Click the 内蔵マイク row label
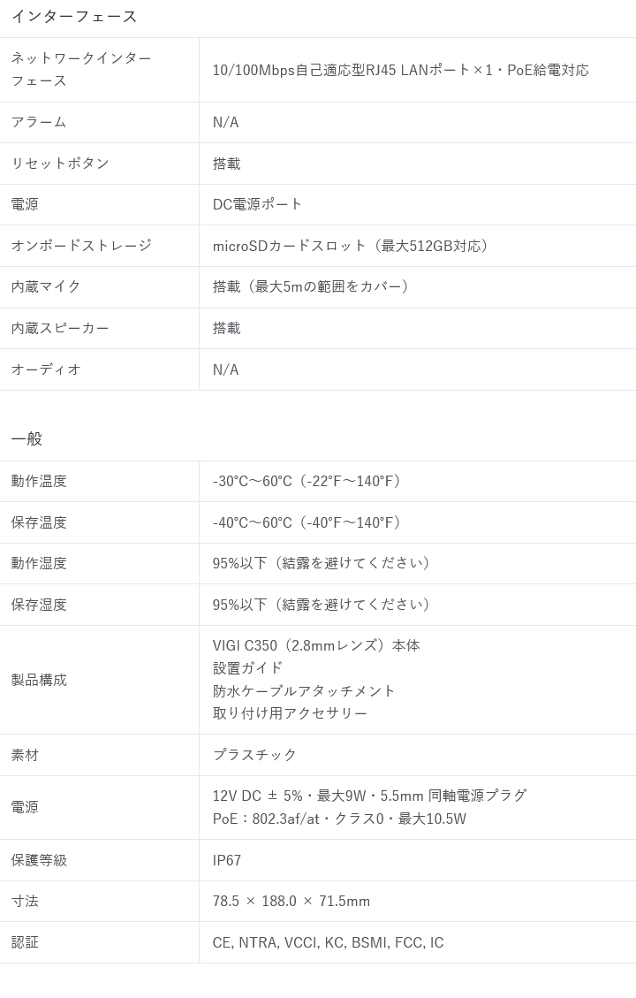 46,286
